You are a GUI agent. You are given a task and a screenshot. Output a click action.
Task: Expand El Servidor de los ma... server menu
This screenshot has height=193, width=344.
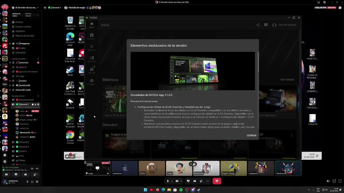pyautogui.click(x=26, y=8)
